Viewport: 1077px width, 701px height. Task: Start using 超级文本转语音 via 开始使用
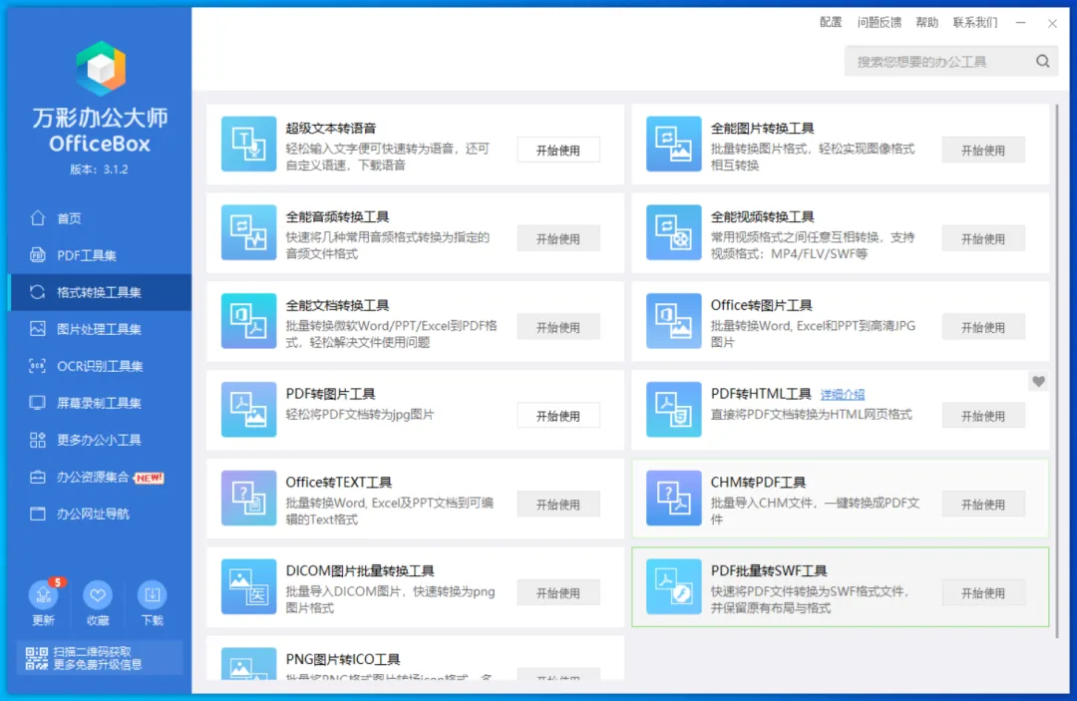click(557, 151)
